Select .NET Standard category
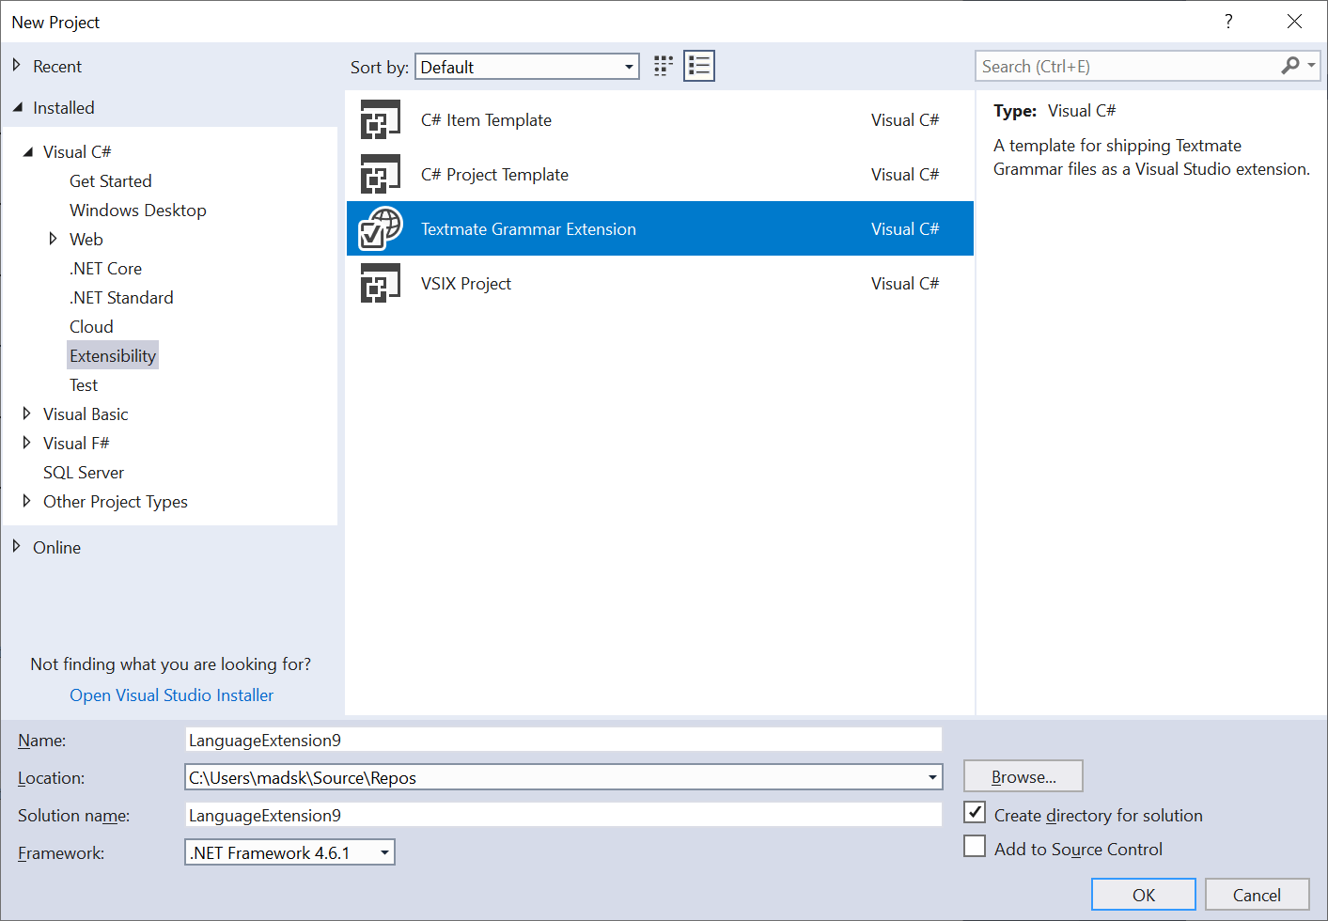The height and width of the screenshot is (921, 1328). [x=121, y=297]
